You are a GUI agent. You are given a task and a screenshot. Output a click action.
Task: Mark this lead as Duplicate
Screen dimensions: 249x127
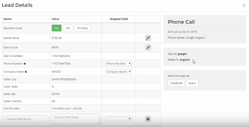point(176,83)
